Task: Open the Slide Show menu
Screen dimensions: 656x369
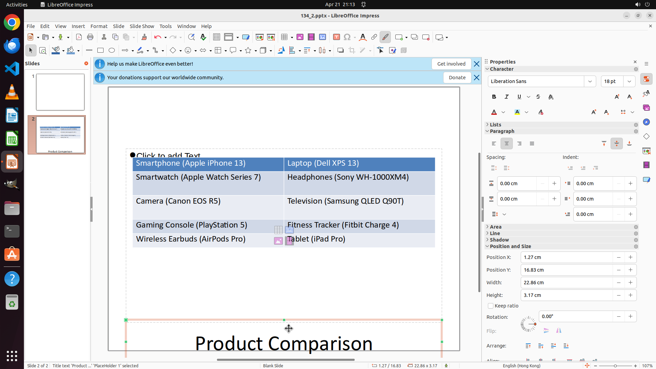Action: 142,26
